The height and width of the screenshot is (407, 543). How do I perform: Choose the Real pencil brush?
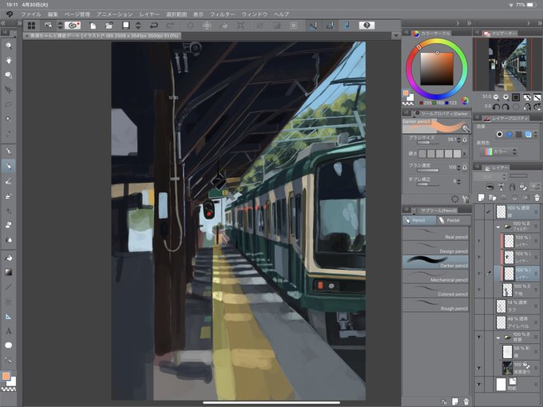[x=436, y=234]
